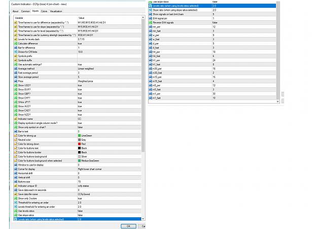This screenshot has height=229, width=317.
Task: Open the 'Show CAD?' value dropdown
Action: 109,110
